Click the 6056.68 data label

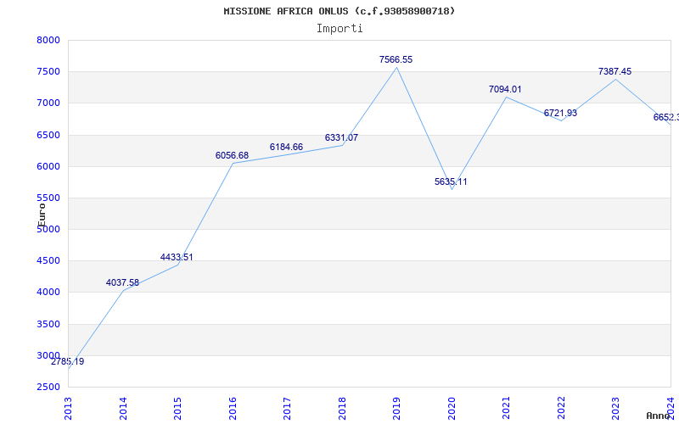[x=232, y=155]
